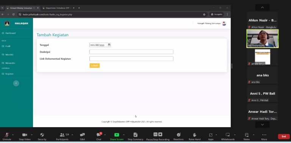Viewport: 291px width, 143px height.
Task: Select Ahlun Nazir participant tile
Action: click(x=263, y=20)
